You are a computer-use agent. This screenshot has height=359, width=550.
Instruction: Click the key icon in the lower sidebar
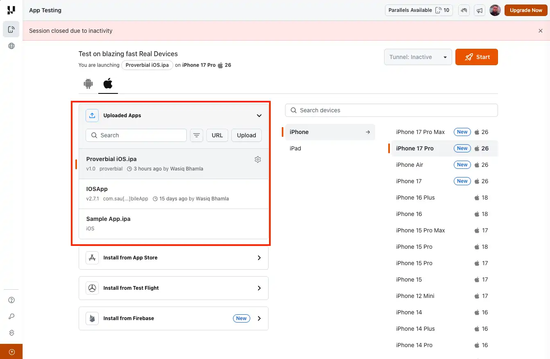tap(11, 316)
